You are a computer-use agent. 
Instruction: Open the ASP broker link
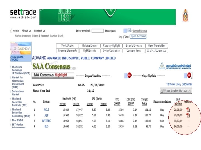[46, 116]
